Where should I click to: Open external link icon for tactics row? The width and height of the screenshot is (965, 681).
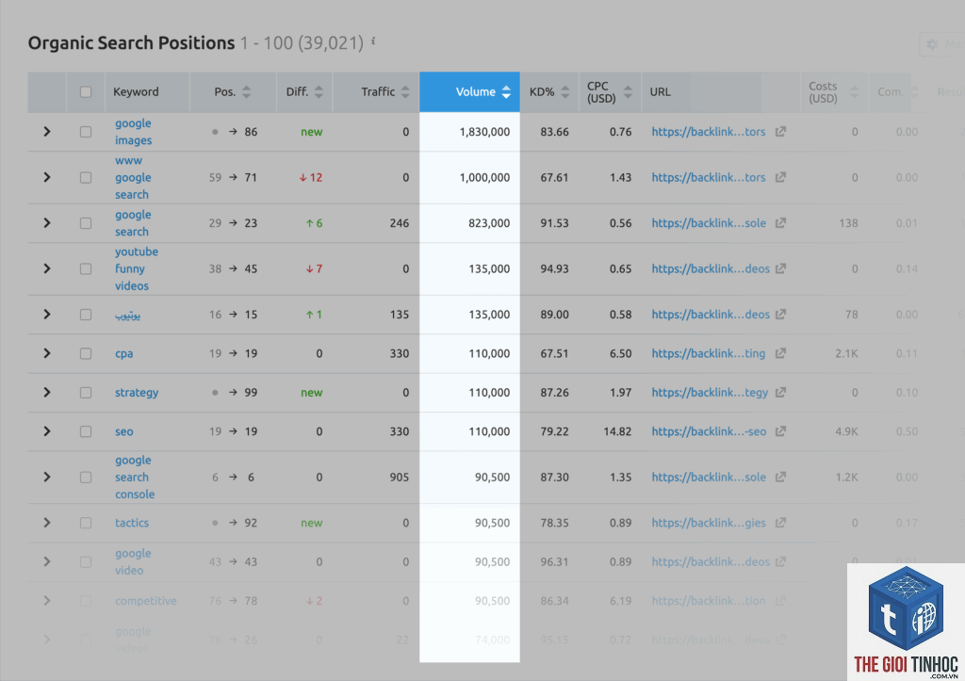(780, 522)
